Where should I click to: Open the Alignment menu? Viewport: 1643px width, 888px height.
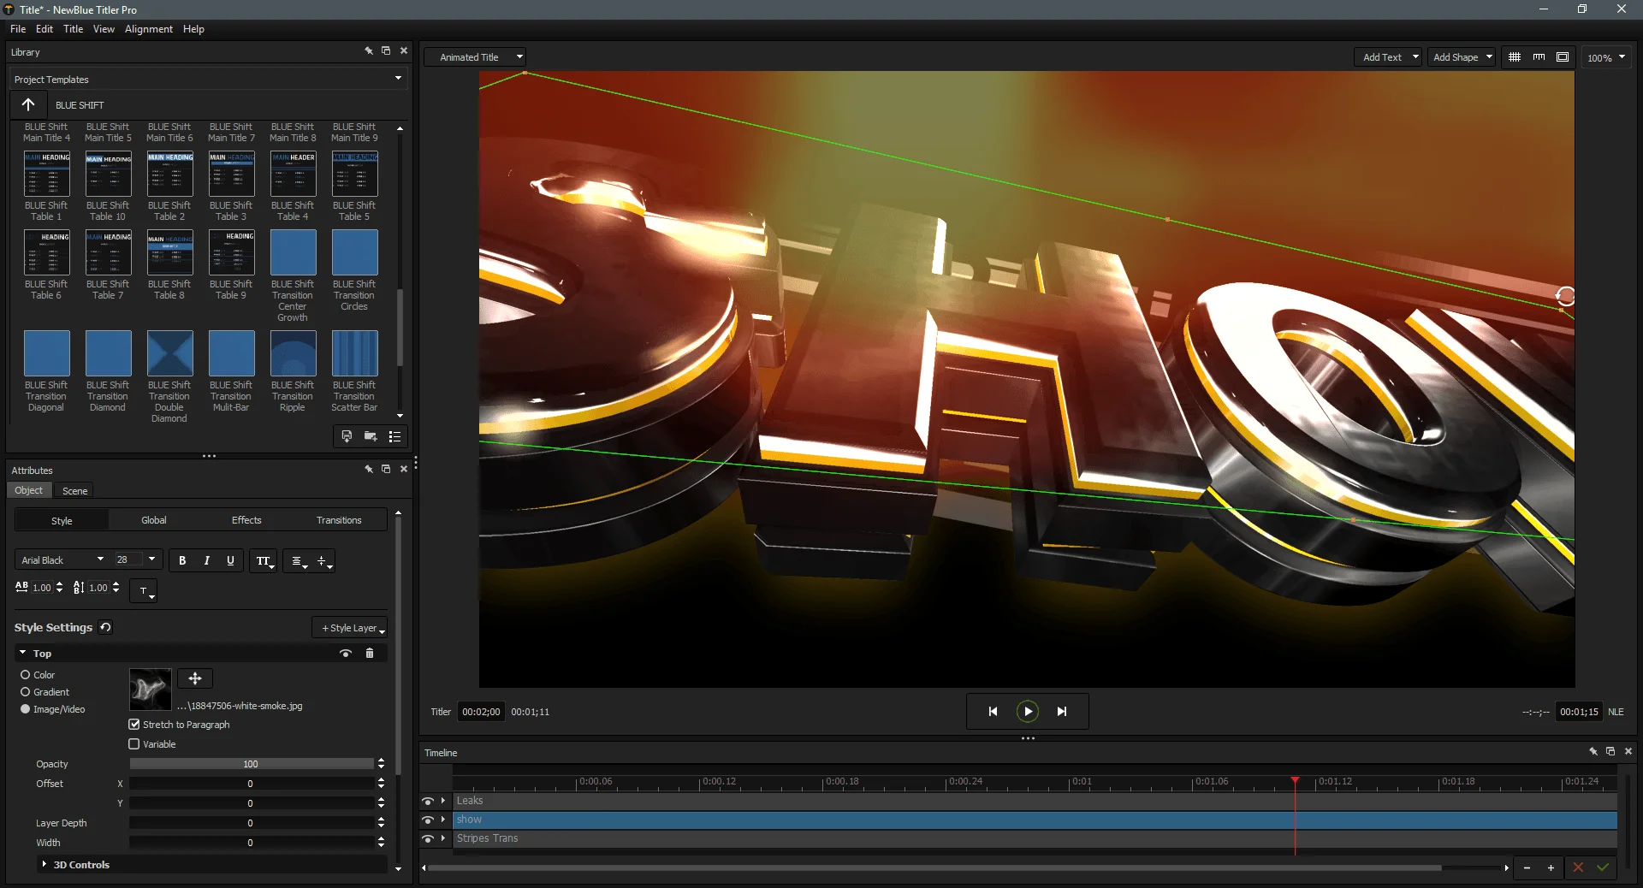coord(148,28)
